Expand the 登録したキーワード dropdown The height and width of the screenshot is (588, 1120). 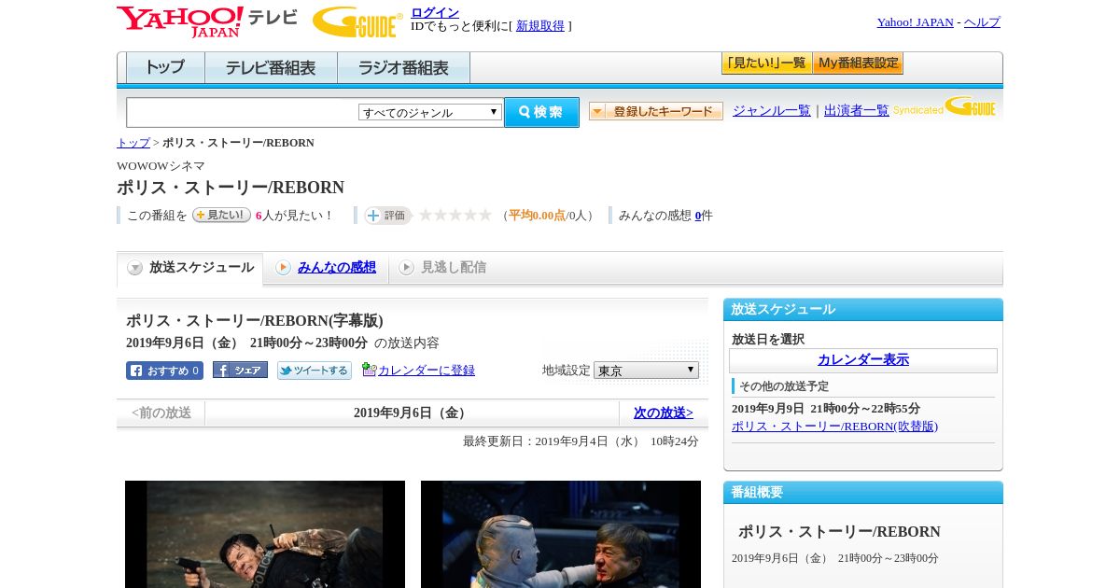pos(656,111)
